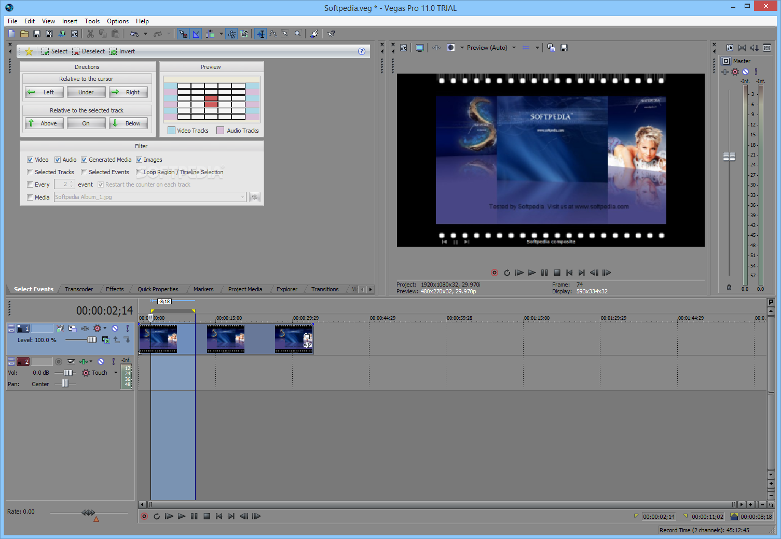
Task: Click the Above track button
Action: click(x=44, y=123)
